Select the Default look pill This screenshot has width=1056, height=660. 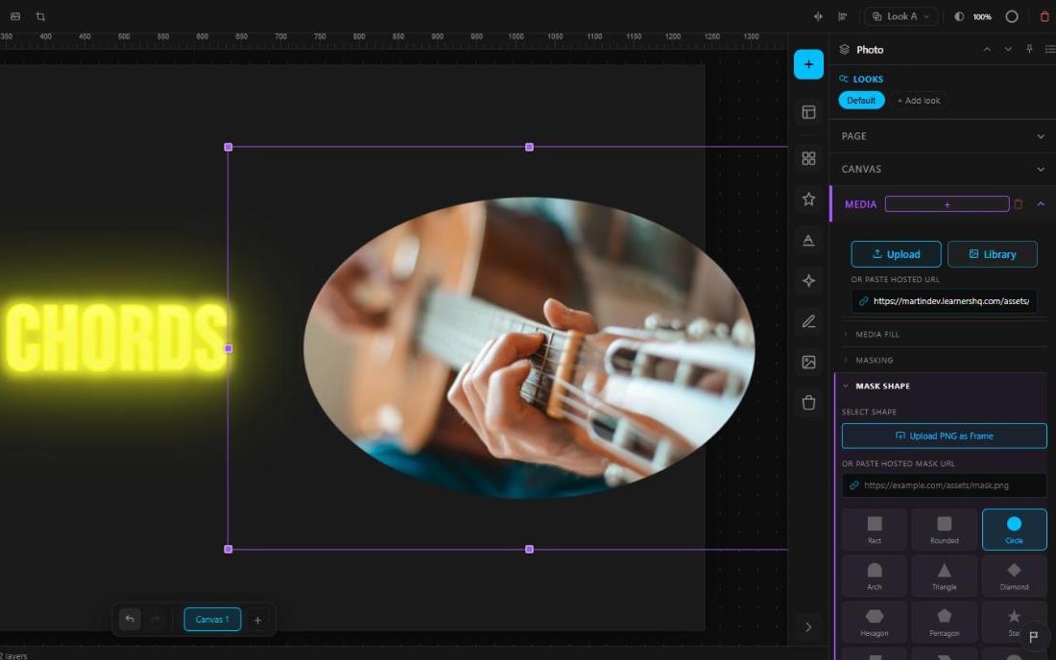[x=861, y=100]
